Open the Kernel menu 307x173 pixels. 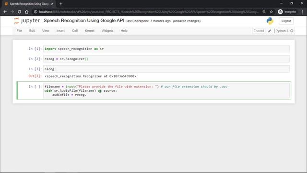coord(90,31)
